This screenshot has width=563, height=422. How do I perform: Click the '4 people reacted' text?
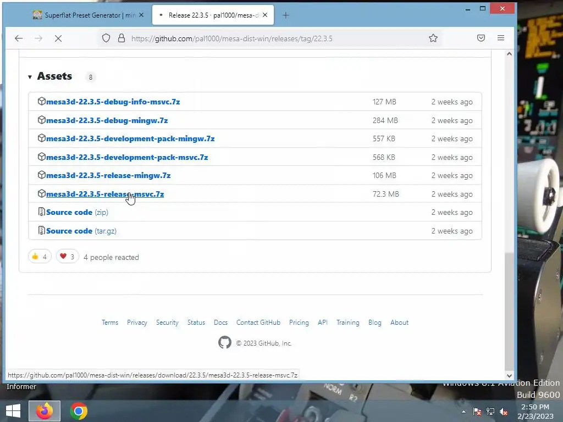pyautogui.click(x=111, y=257)
